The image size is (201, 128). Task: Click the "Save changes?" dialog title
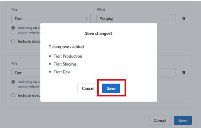point(99,33)
